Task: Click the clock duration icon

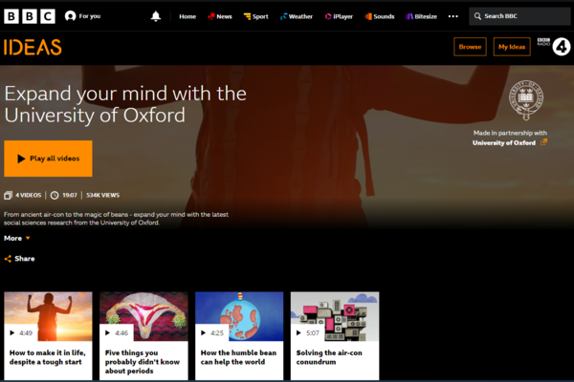Action: (55, 195)
